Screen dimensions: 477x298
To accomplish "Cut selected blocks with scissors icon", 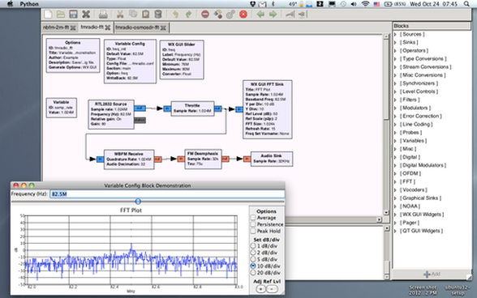I will point(120,15).
